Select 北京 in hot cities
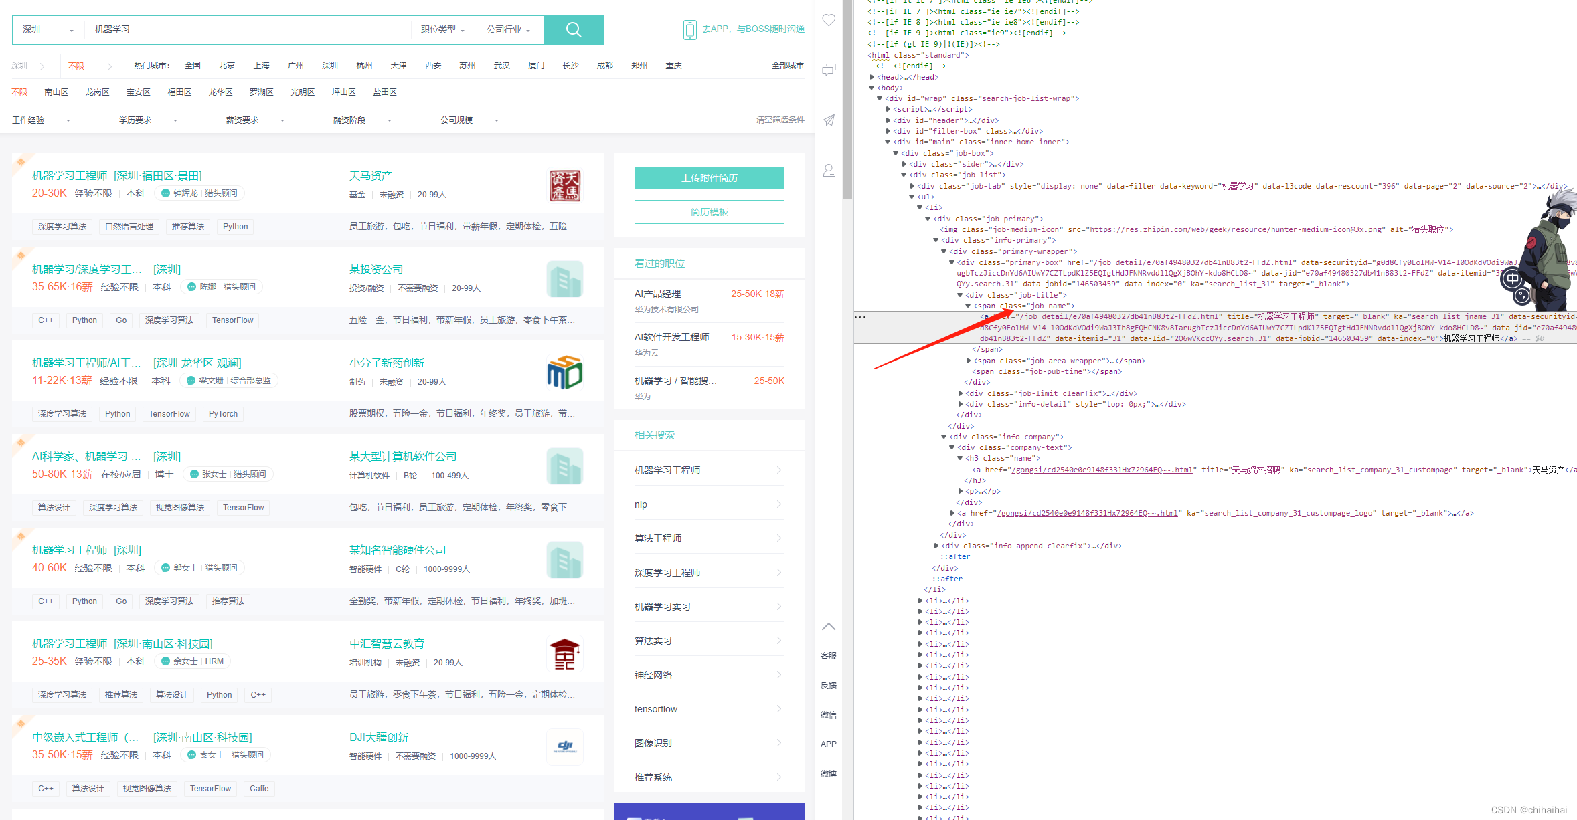Screen dimensions: 1577x820 227,66
